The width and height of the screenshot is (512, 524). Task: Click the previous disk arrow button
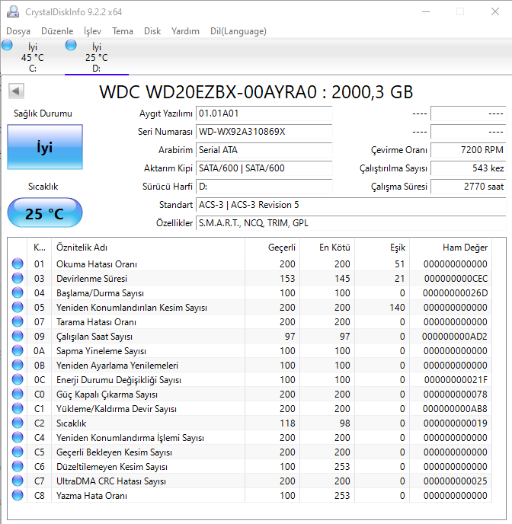16,91
